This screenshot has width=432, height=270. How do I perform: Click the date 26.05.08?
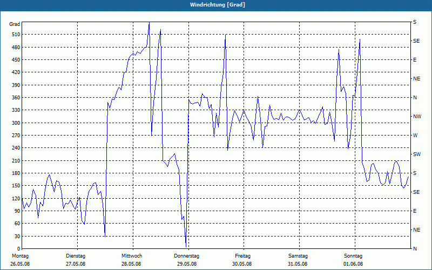20,264
